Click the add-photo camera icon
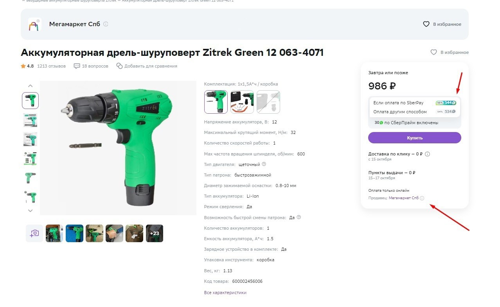This screenshot has height=307, width=500. tap(34, 233)
